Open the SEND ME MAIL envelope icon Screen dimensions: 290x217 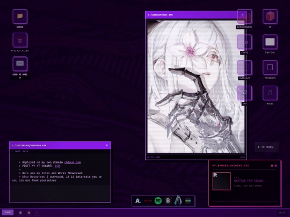pos(20,64)
